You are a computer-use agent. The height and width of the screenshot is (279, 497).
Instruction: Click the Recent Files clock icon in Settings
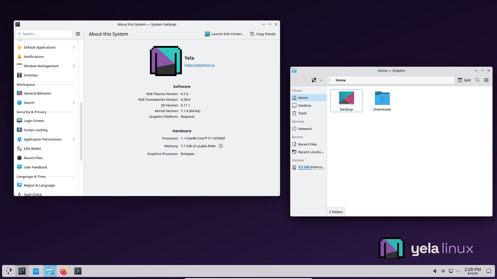[x=19, y=158]
